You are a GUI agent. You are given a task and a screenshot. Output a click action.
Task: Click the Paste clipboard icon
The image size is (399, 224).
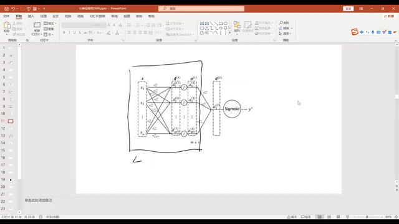click(7, 26)
